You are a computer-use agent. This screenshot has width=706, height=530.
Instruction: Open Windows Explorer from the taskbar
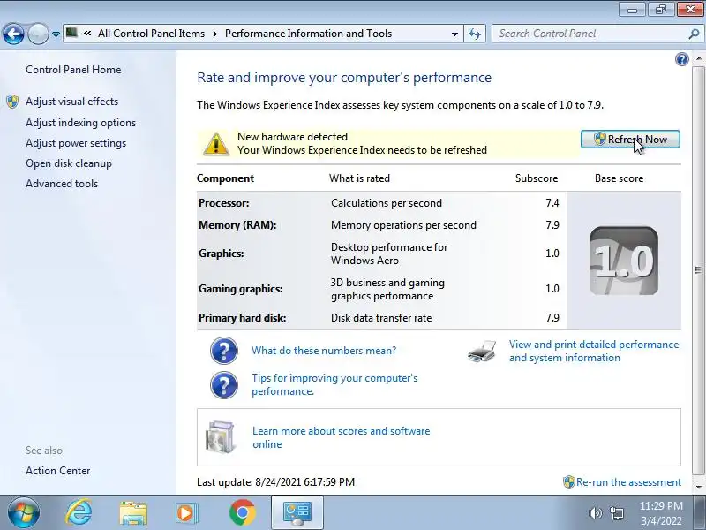coord(133,513)
